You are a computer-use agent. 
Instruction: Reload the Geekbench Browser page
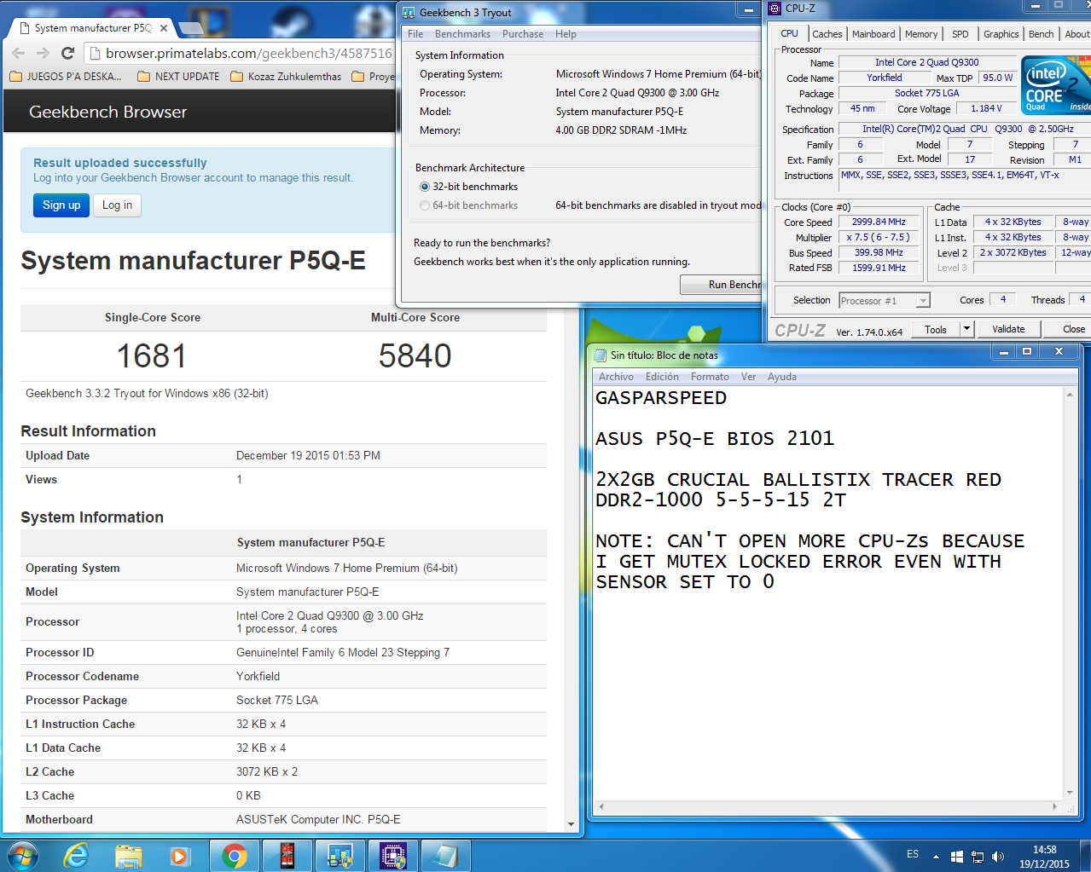coord(68,53)
